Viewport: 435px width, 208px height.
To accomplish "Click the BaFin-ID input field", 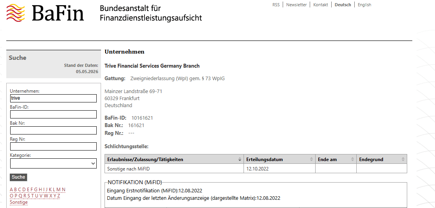I will [x=53, y=115].
